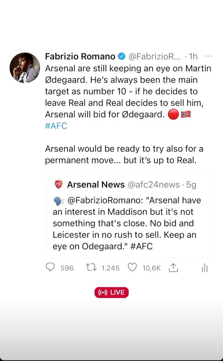The width and height of the screenshot is (223, 361).
Task: Click the Arsenal News account name
Action: click(x=96, y=184)
